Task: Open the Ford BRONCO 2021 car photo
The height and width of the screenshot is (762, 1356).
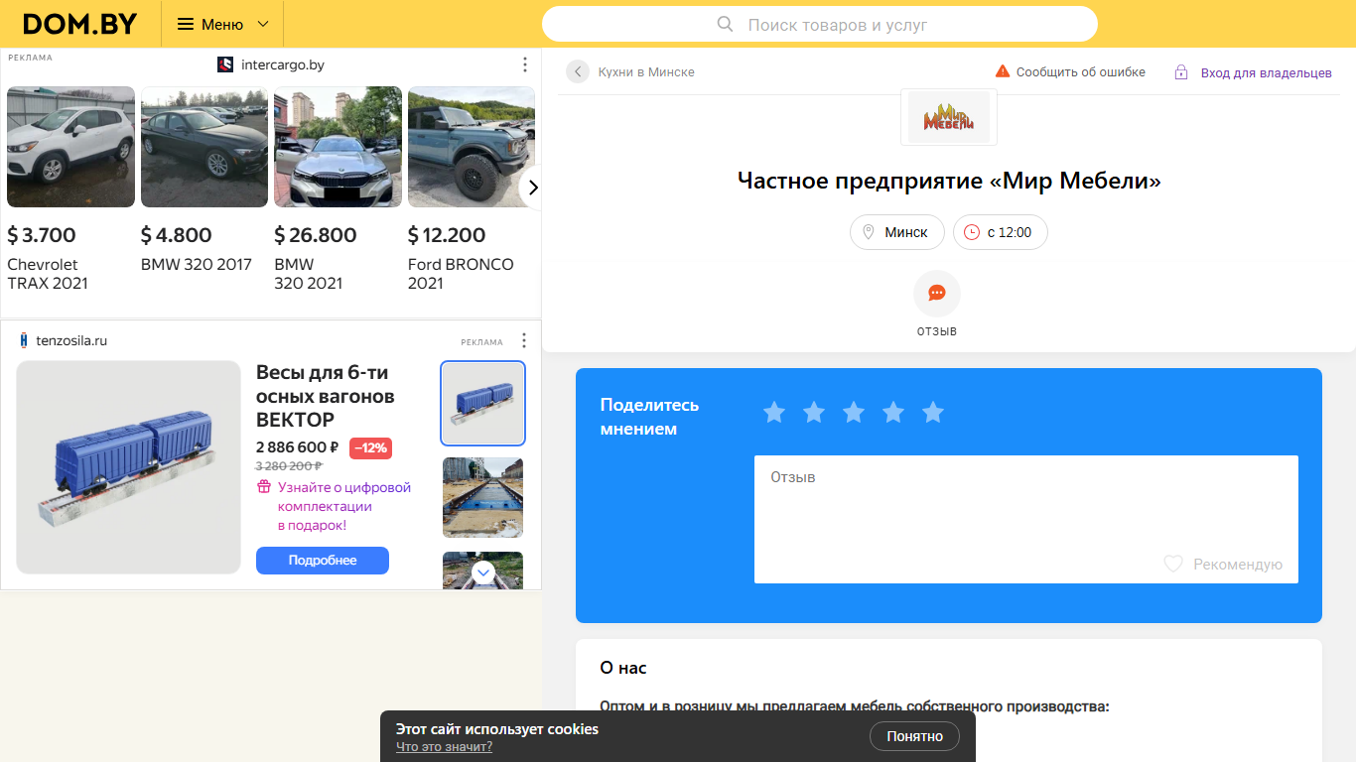Action: pyautogui.click(x=472, y=147)
